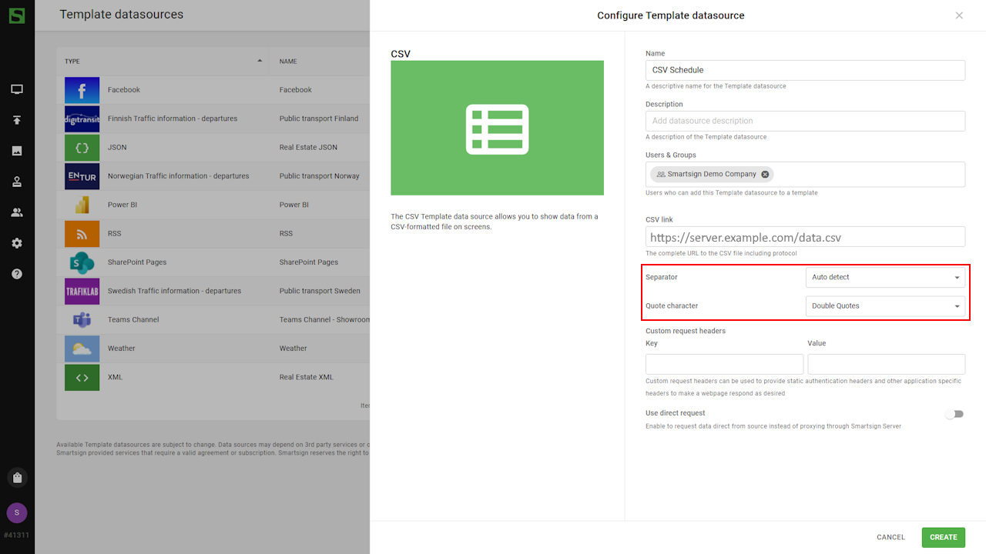Screen dimensions: 986x554
Task: Open the Separator dropdown
Action: coord(885,277)
